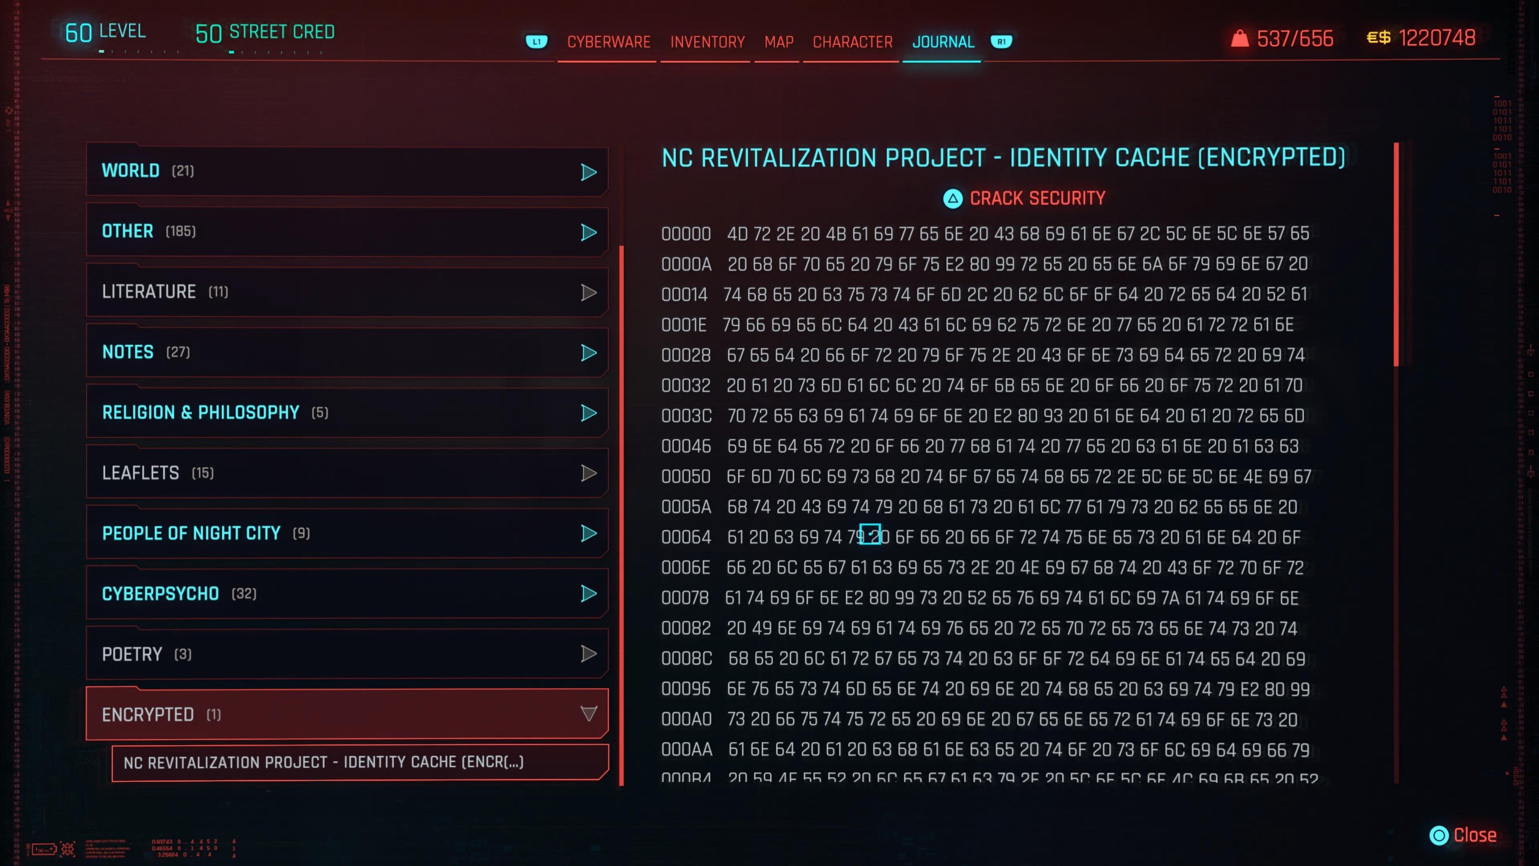Open the Inventory tab
Image resolution: width=1539 pixels, height=866 pixels.
pyautogui.click(x=707, y=42)
